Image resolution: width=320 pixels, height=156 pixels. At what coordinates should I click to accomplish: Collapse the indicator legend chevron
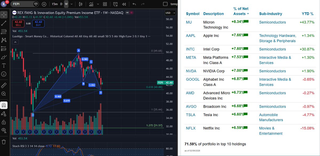pyautogui.click(x=15, y=42)
